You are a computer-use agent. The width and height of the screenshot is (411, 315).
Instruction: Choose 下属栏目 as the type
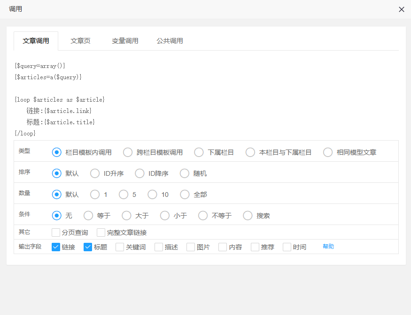coord(199,152)
